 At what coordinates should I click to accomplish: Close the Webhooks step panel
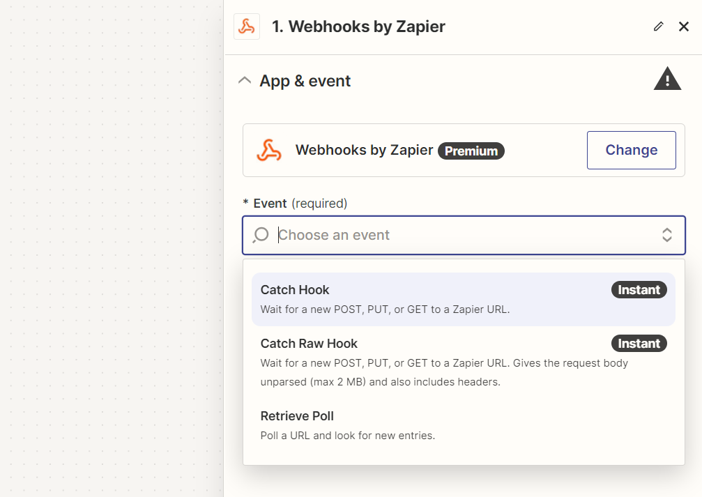coord(684,27)
